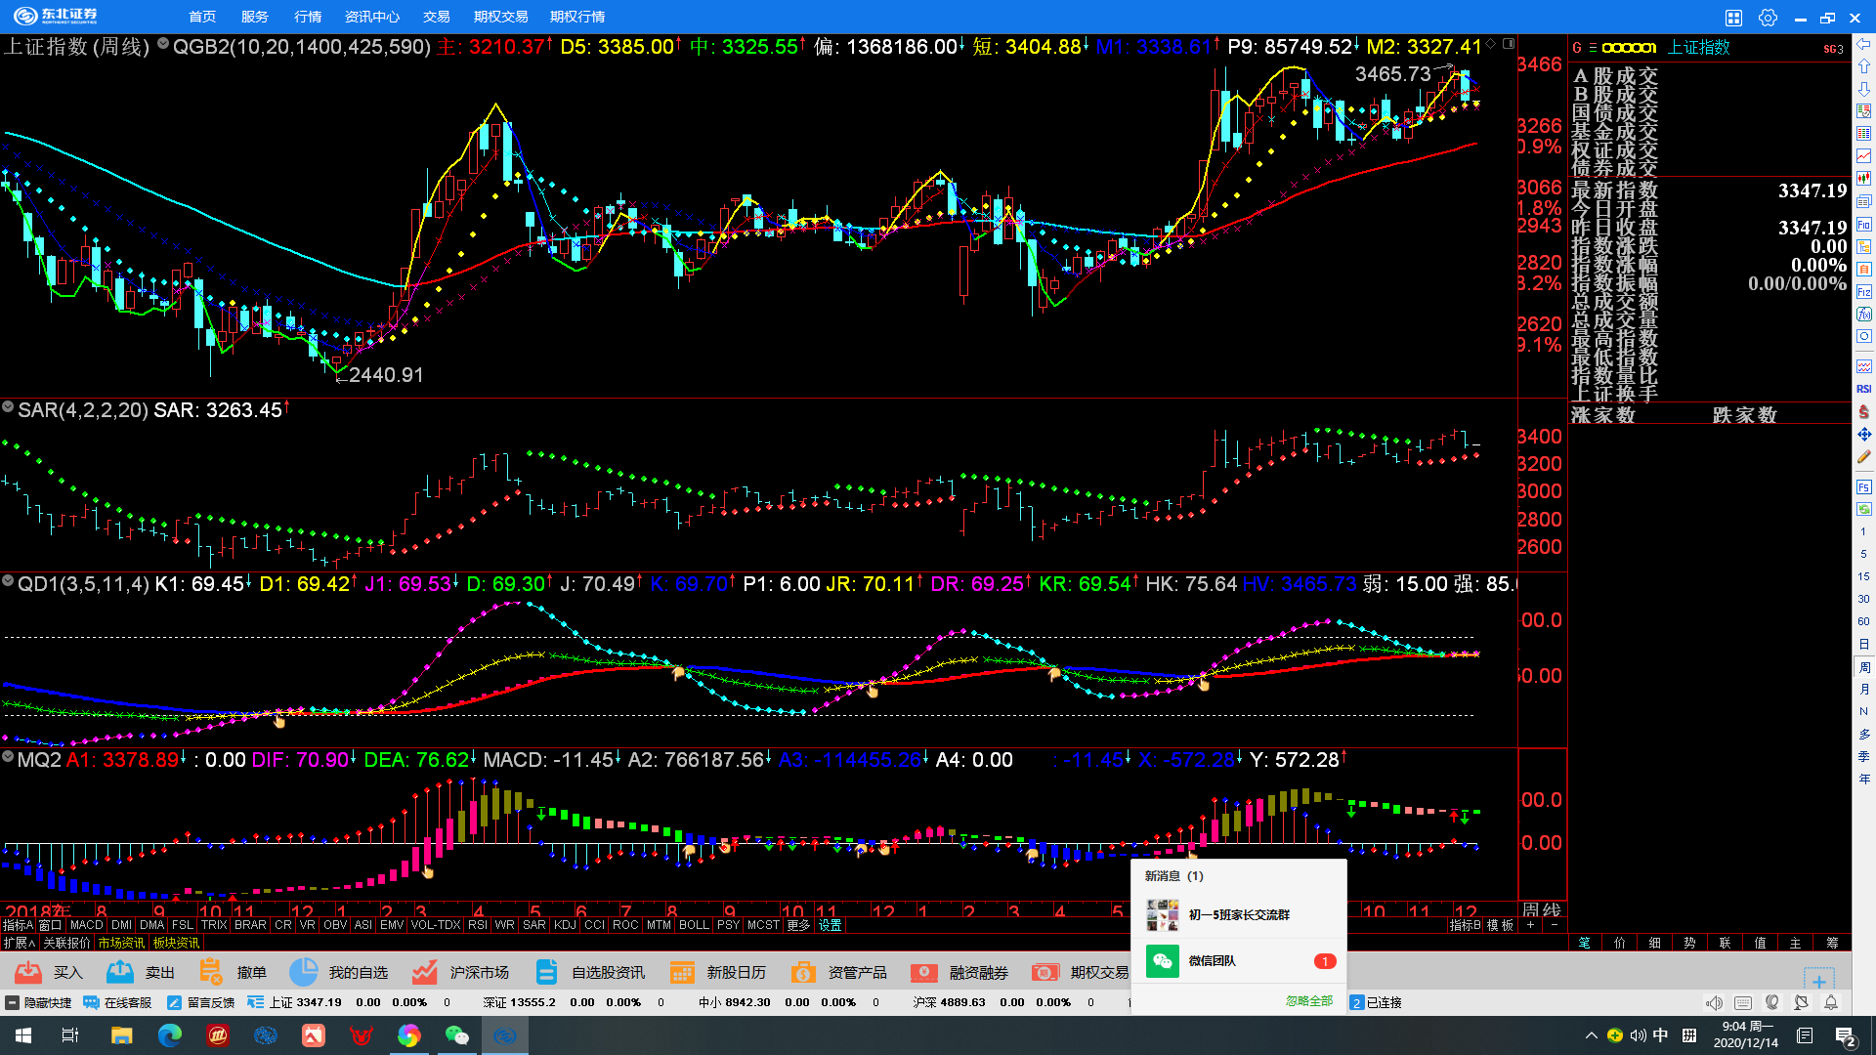Open 行情 menu
Viewport: 1876px width, 1055px height.
pos(308,17)
